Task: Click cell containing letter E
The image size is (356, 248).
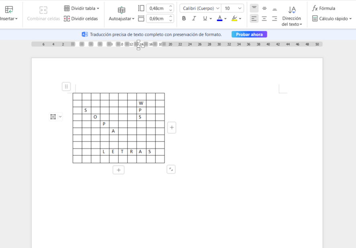Action: click(x=114, y=152)
